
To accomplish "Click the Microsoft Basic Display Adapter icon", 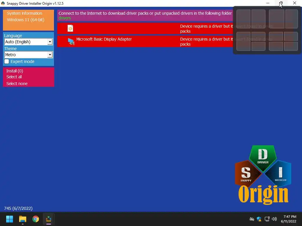I will pos(71,41).
